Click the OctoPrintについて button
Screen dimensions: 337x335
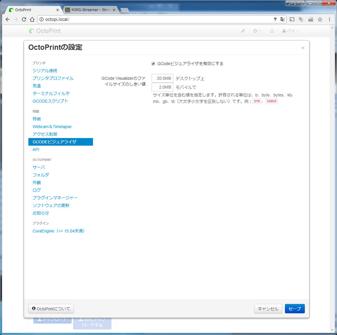click(x=51, y=309)
